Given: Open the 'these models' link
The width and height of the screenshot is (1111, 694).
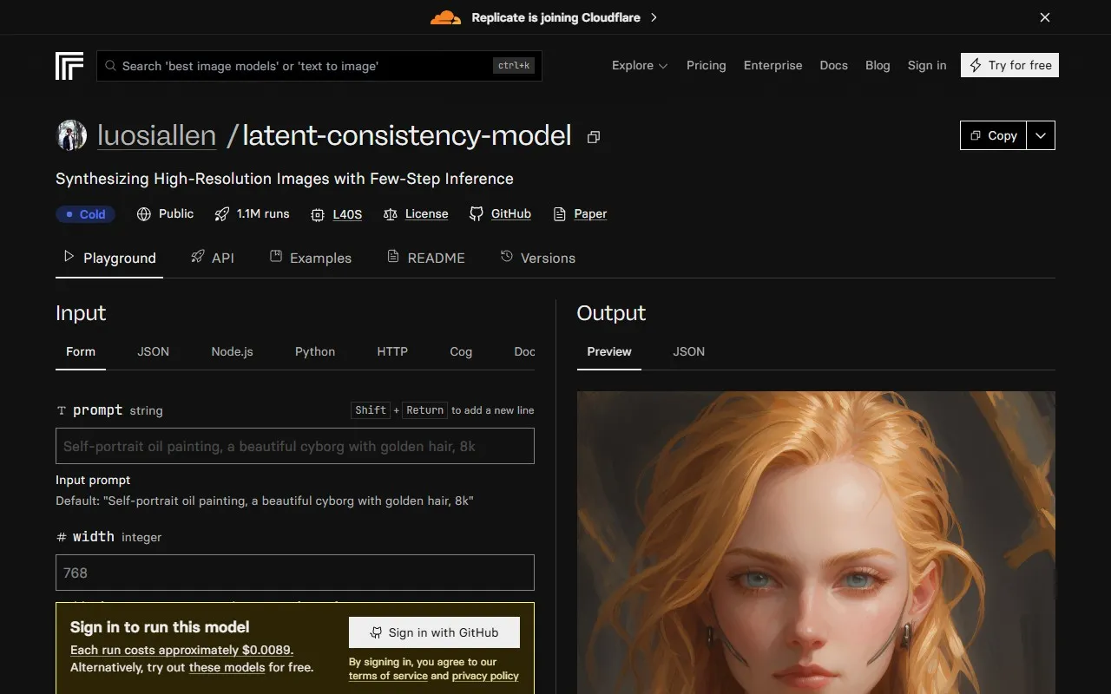Looking at the screenshot, I should (x=227, y=667).
